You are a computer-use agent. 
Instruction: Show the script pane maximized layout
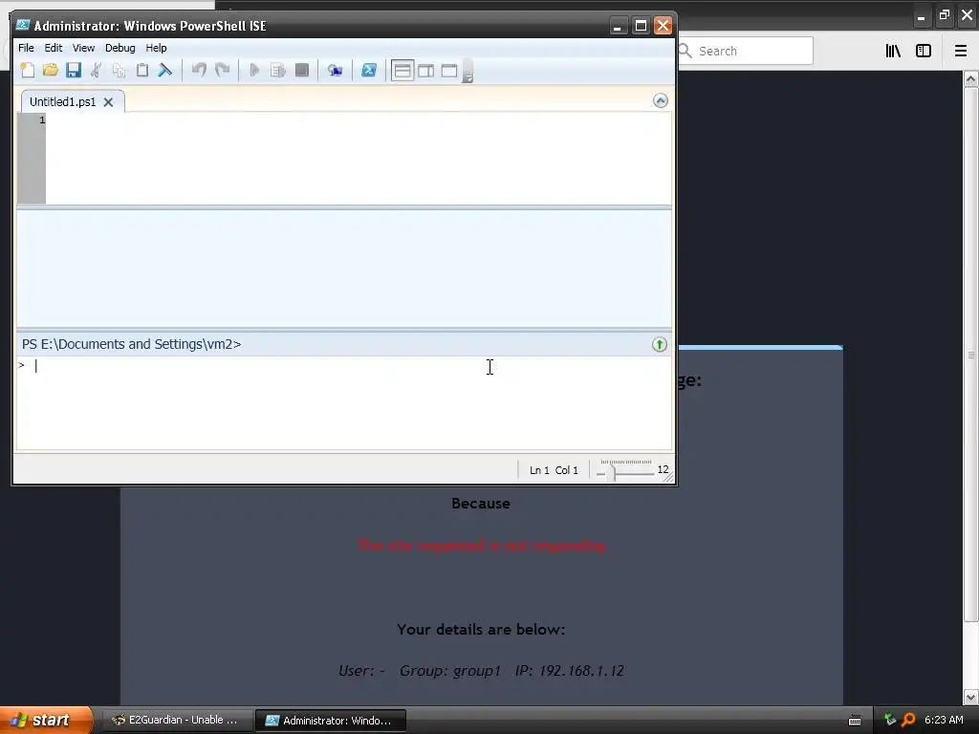pos(449,71)
